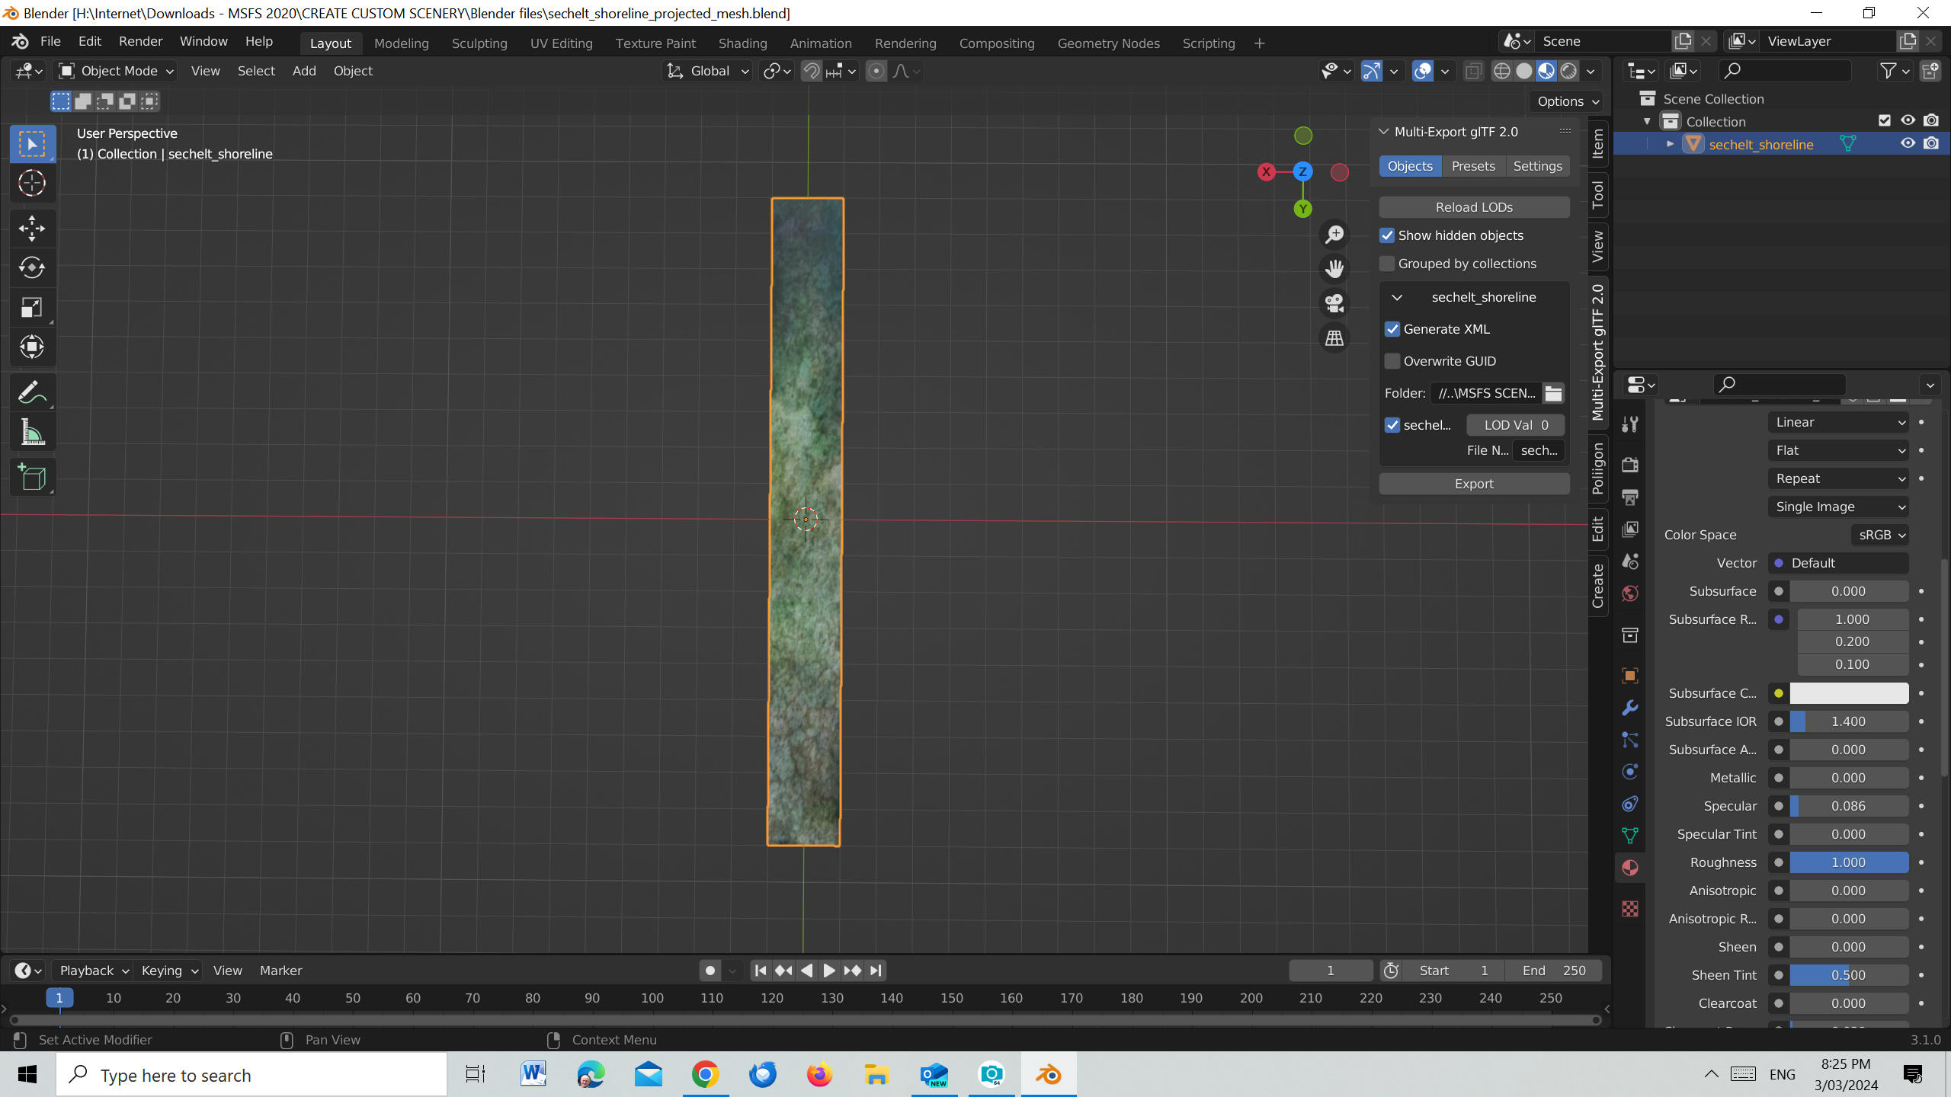Open Global transform orientation dropdown

coord(708,71)
